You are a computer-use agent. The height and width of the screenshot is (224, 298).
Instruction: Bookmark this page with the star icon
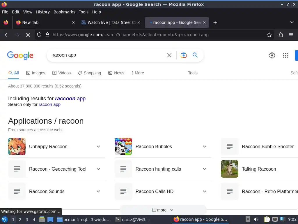[x=269, y=35]
